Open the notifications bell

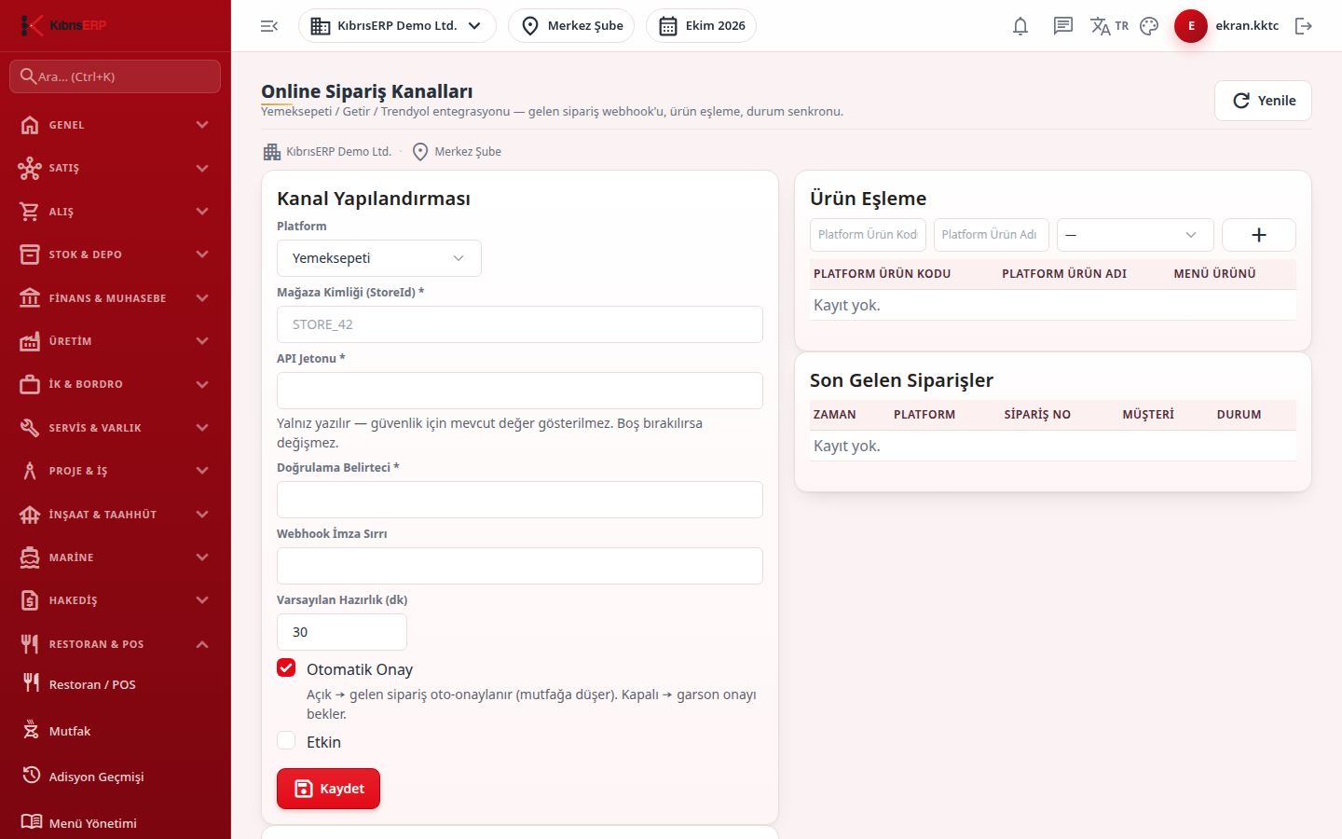(1020, 26)
